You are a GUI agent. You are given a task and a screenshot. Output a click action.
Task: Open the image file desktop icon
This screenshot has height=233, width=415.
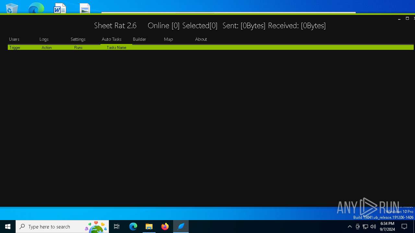[85, 8]
